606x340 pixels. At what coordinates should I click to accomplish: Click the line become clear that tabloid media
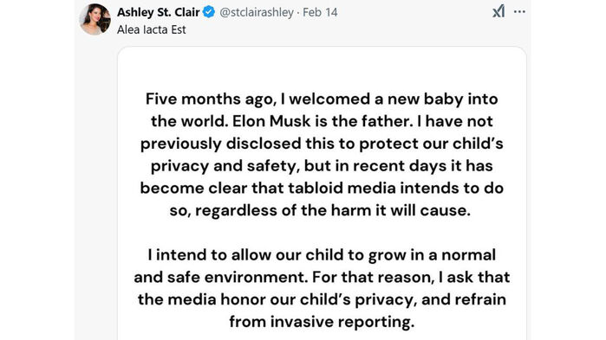(x=322, y=188)
